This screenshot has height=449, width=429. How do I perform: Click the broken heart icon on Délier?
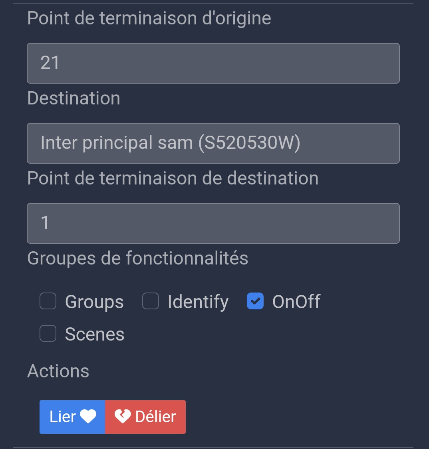point(123,416)
